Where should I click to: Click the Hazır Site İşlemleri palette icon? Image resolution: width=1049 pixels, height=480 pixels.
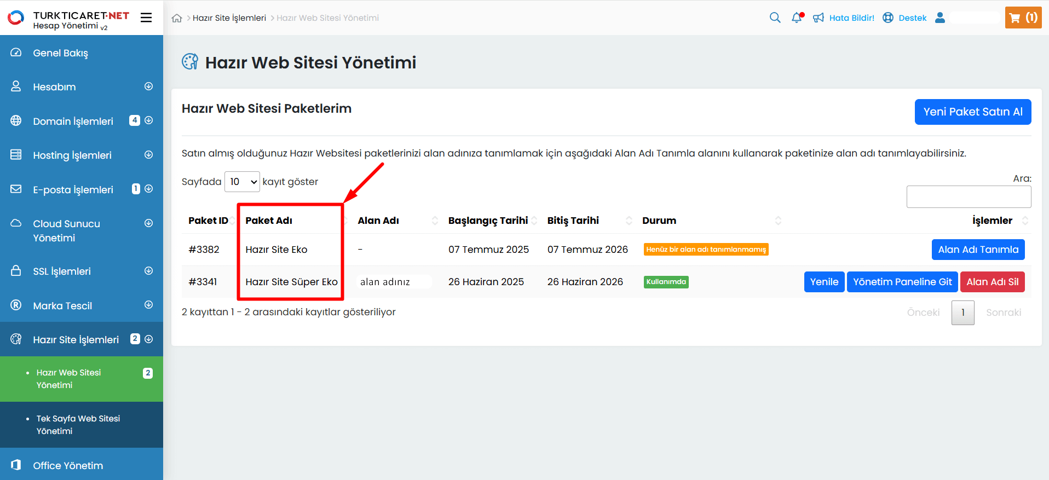pyautogui.click(x=16, y=339)
